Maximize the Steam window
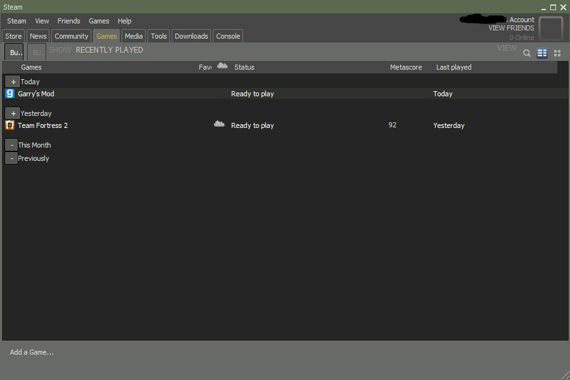Image resolution: width=570 pixels, height=380 pixels. (x=554, y=7)
